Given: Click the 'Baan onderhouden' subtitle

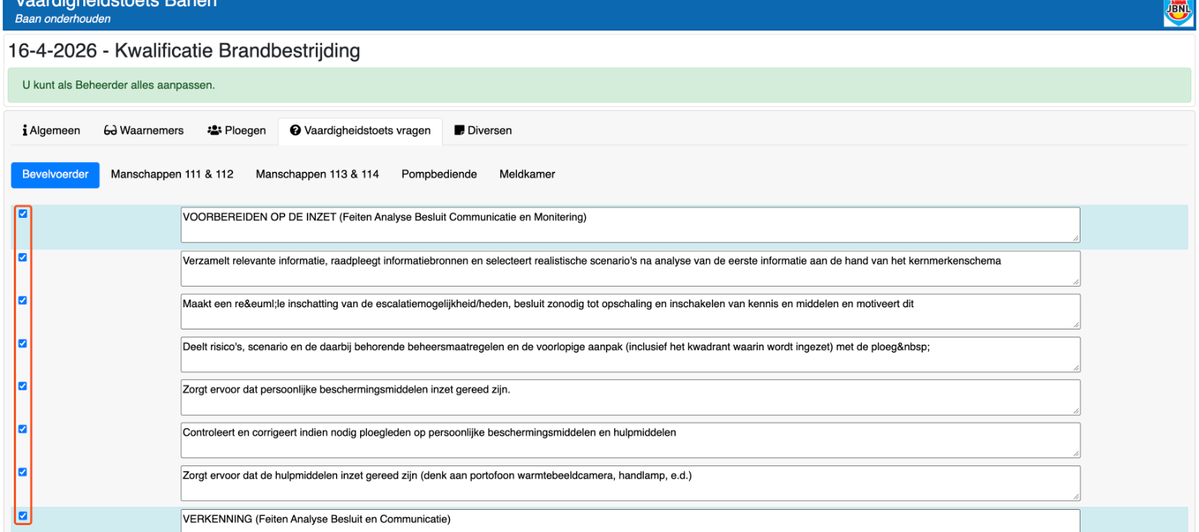Looking at the screenshot, I should coord(63,18).
